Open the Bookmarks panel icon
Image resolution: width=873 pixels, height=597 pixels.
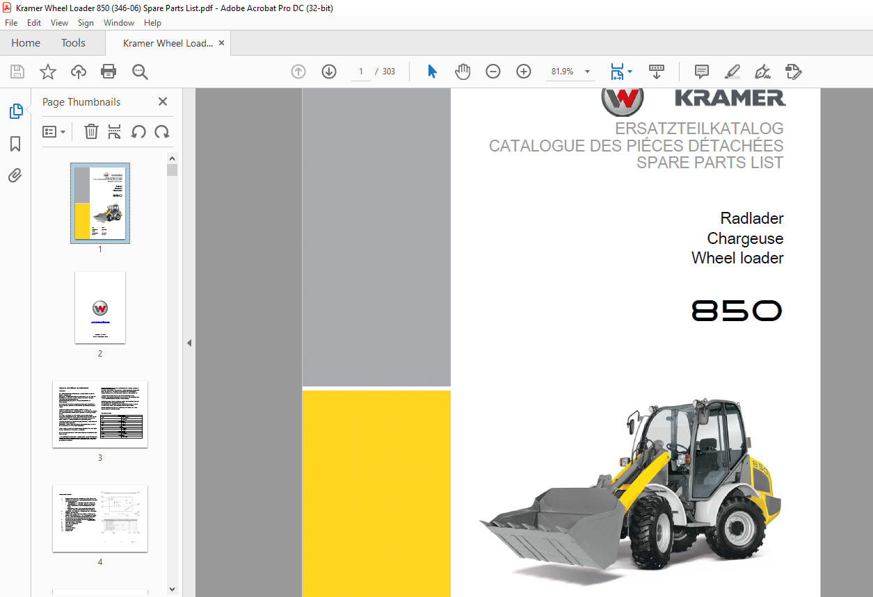(15, 144)
